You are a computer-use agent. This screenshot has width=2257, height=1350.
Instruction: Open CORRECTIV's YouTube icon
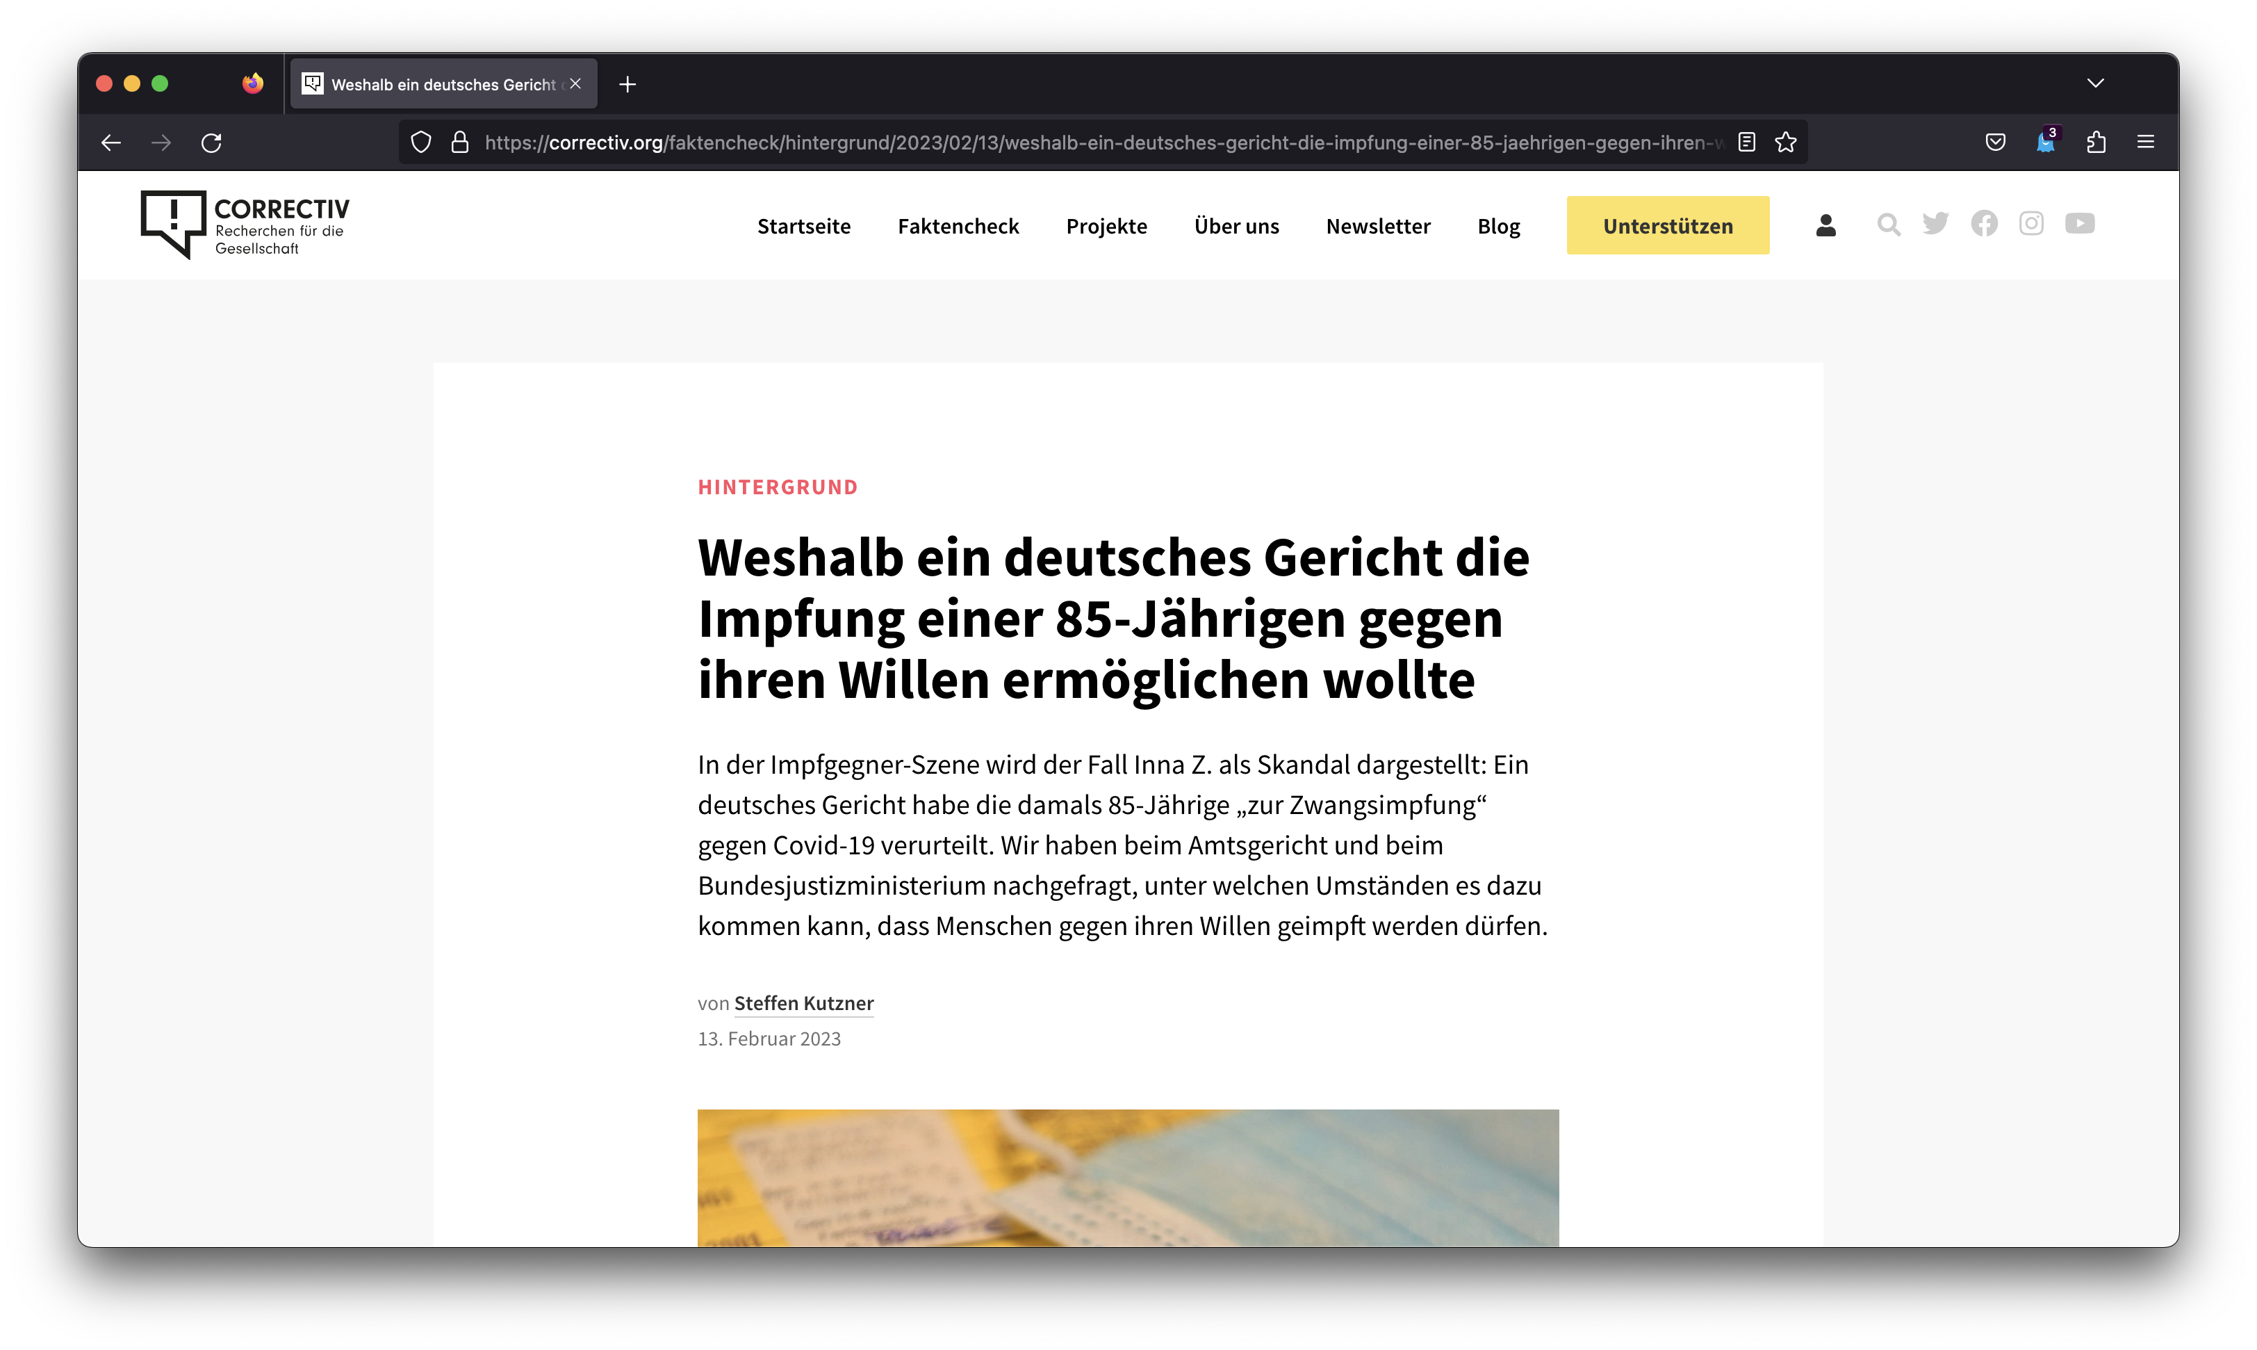2080,224
